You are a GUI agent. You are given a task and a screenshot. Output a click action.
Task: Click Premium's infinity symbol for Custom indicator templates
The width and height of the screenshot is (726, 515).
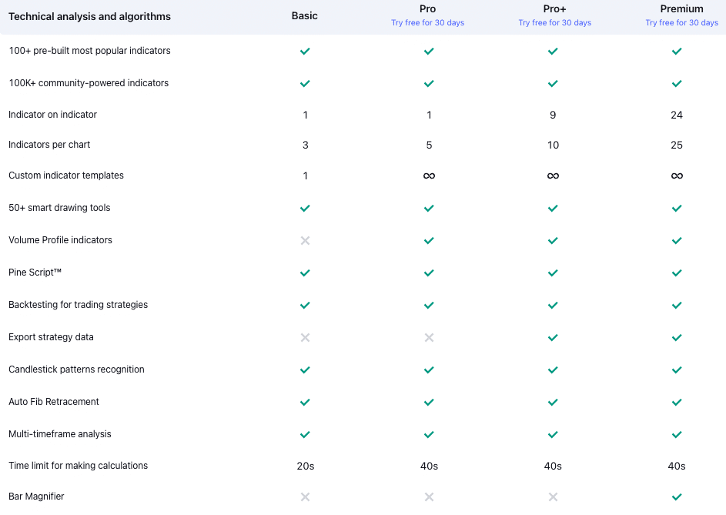[677, 176]
